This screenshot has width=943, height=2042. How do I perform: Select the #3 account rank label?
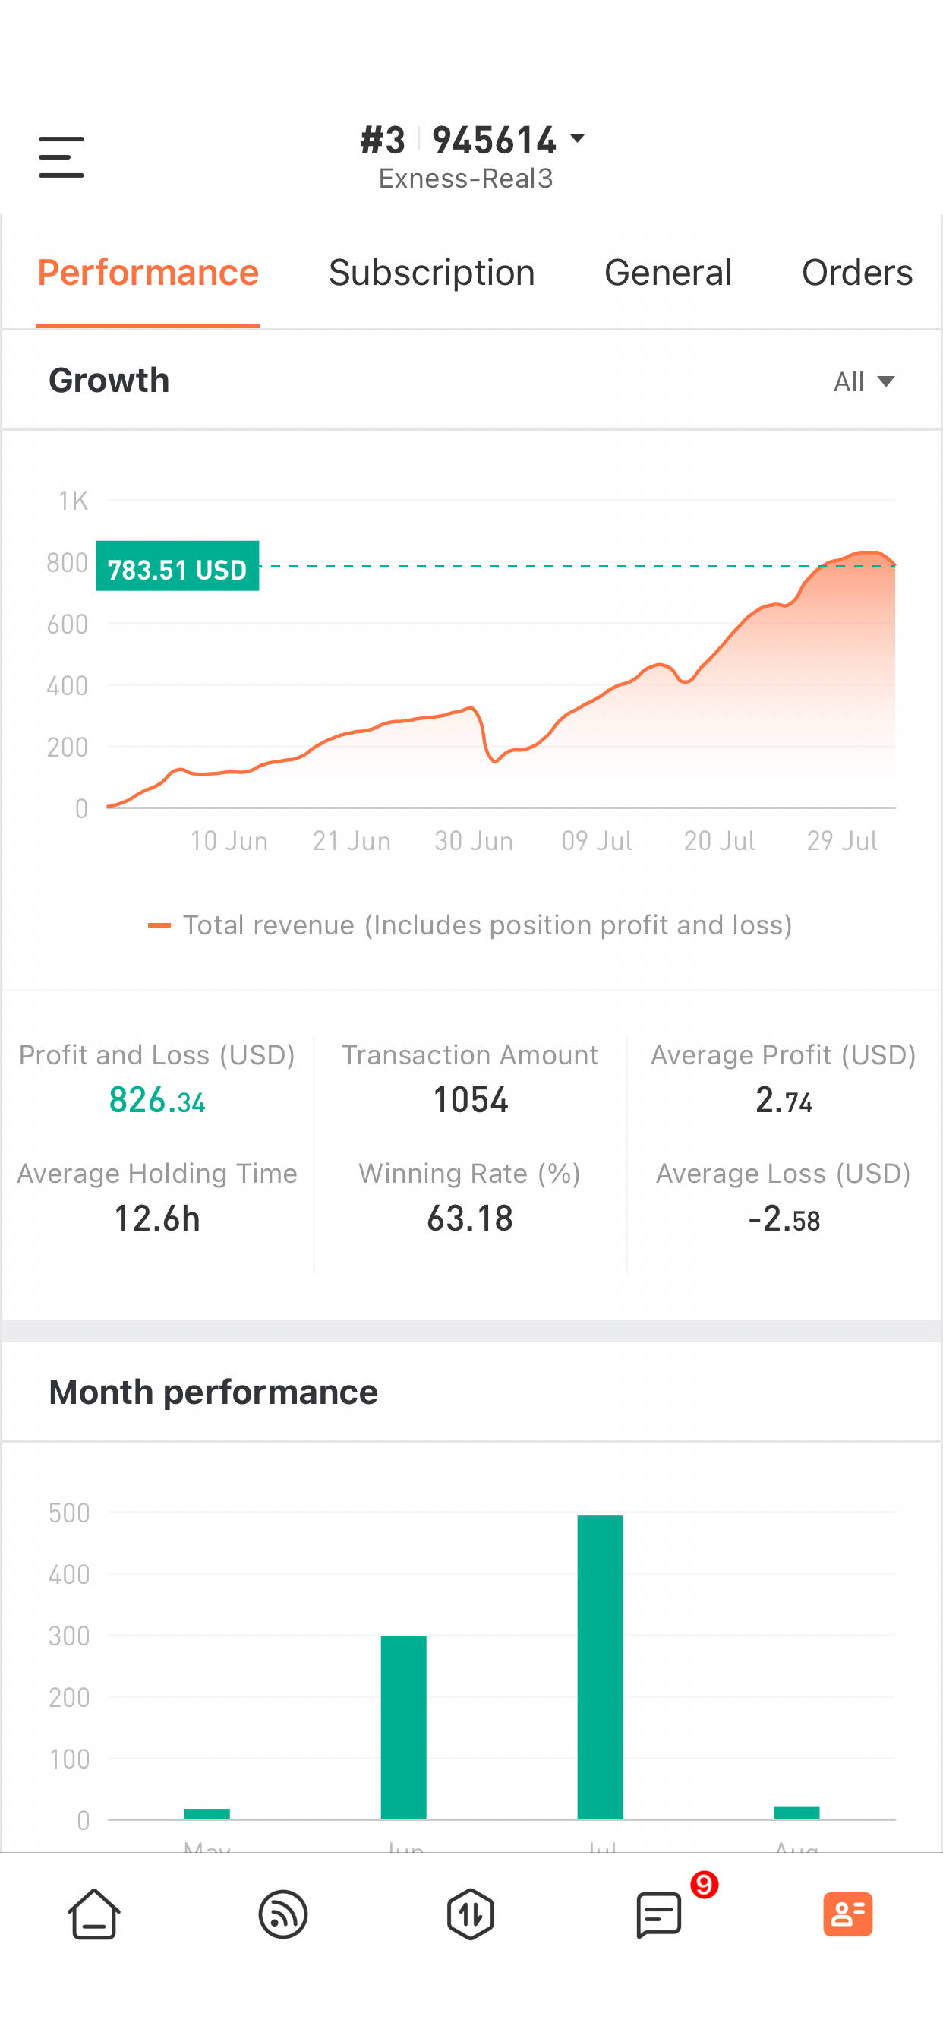pos(383,141)
